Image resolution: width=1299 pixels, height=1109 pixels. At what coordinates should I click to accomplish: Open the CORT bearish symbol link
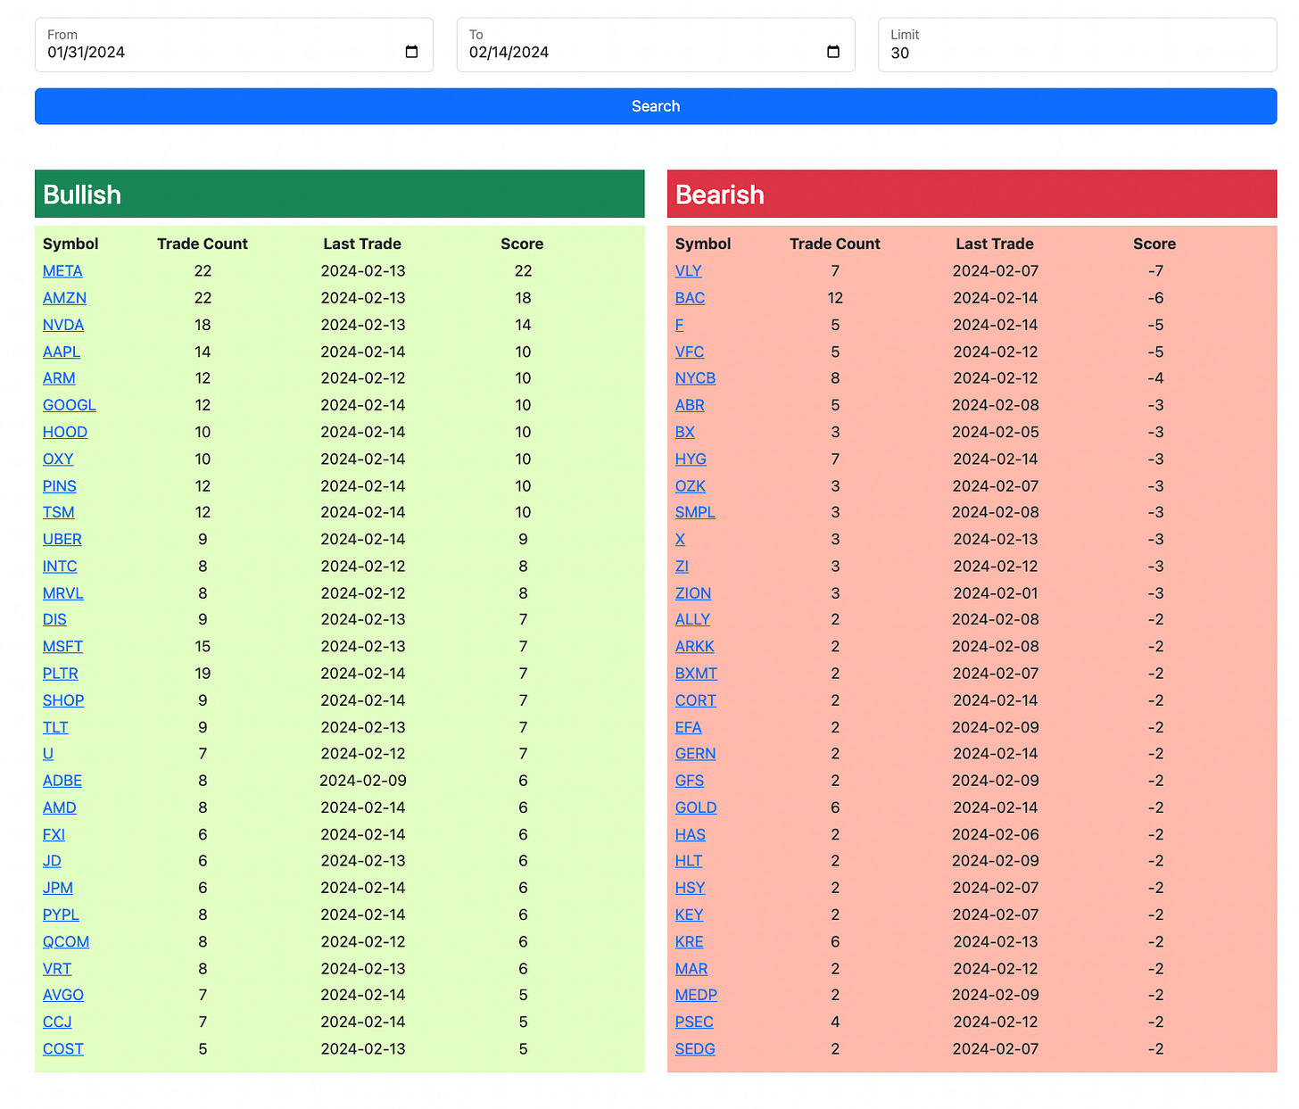(x=696, y=700)
